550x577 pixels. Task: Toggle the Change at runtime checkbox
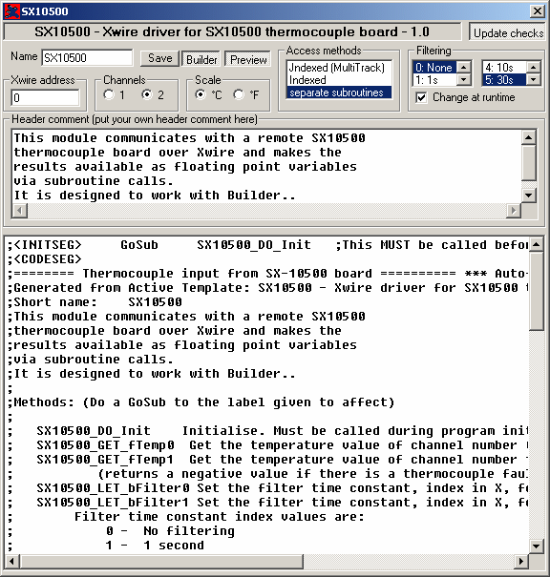[x=421, y=97]
